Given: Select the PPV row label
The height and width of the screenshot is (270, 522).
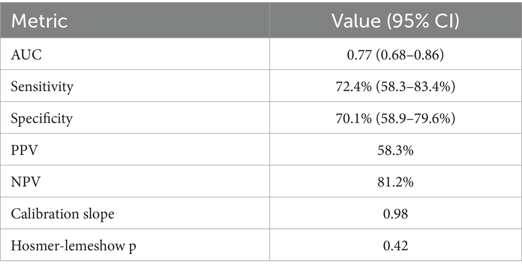Looking at the screenshot, I should coord(22,149).
